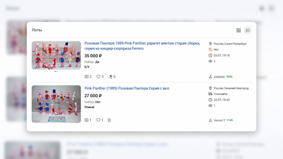Viewport: 283px width, 159px height.
Task: Click the views eye icon showing 2
Action: click(x=210, y=61)
